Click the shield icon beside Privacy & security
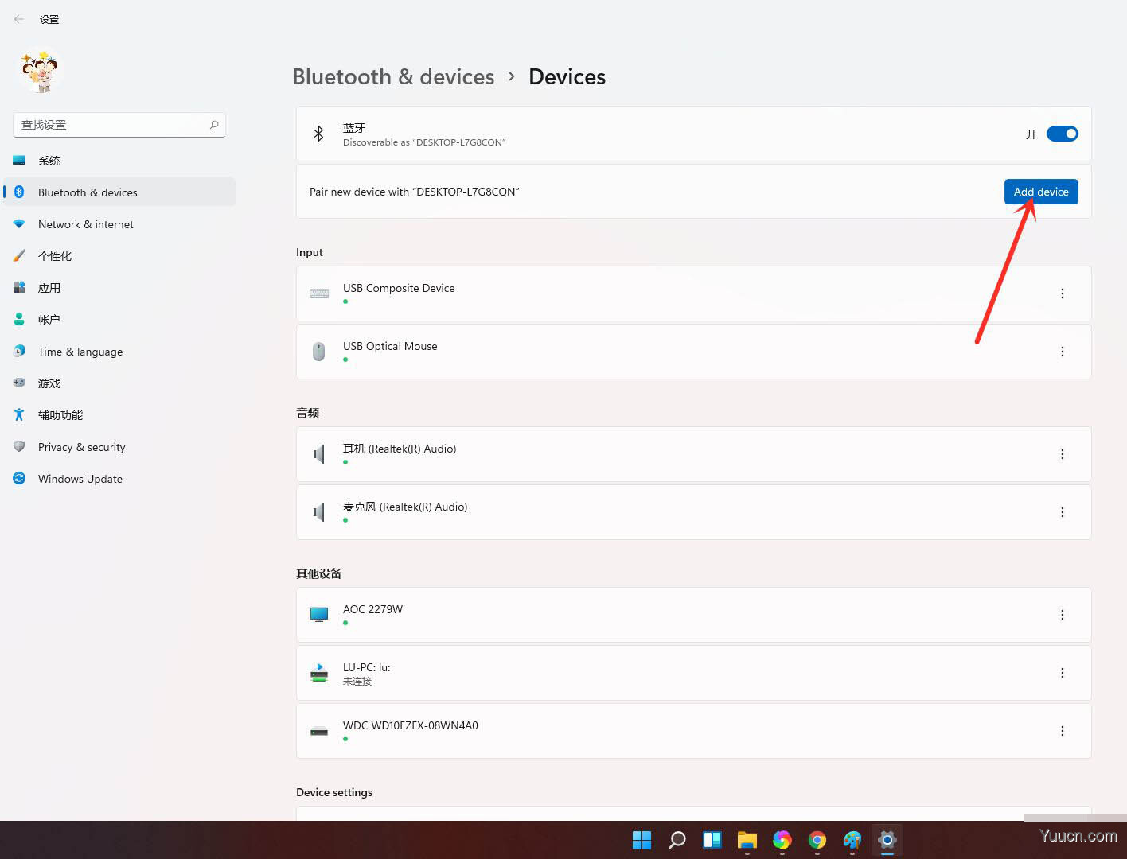This screenshot has width=1127, height=859. (19, 447)
